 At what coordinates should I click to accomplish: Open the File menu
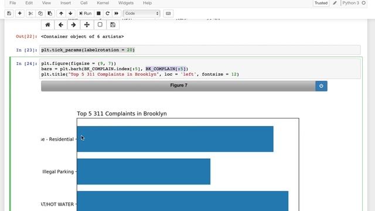(x=13, y=3)
